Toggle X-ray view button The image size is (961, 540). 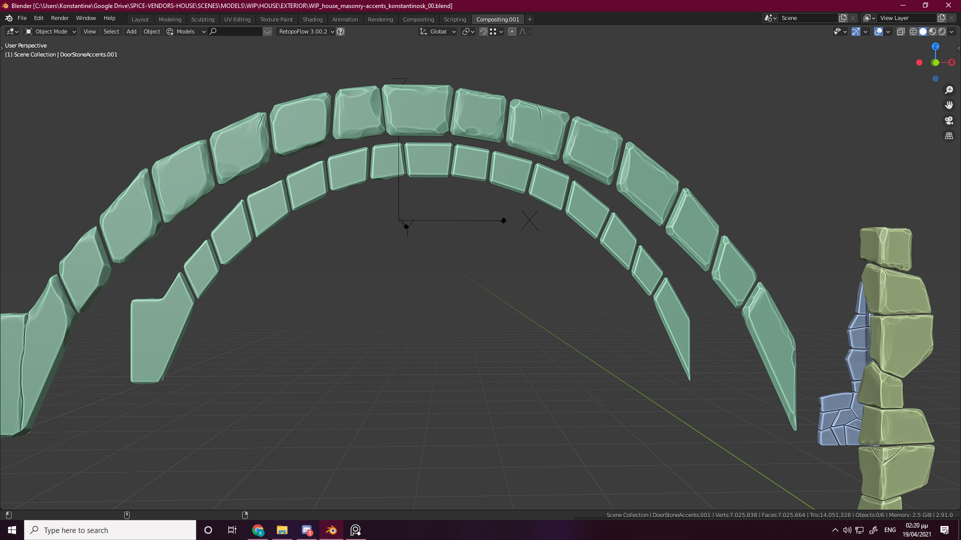click(900, 31)
